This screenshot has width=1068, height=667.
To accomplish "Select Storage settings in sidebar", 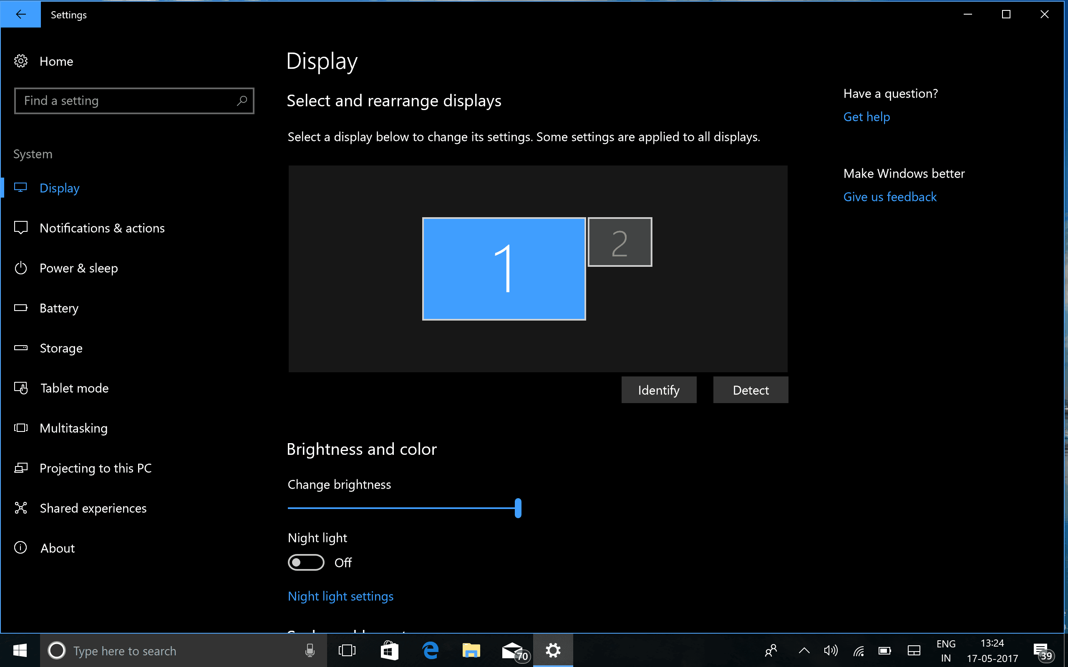I will [x=61, y=347].
